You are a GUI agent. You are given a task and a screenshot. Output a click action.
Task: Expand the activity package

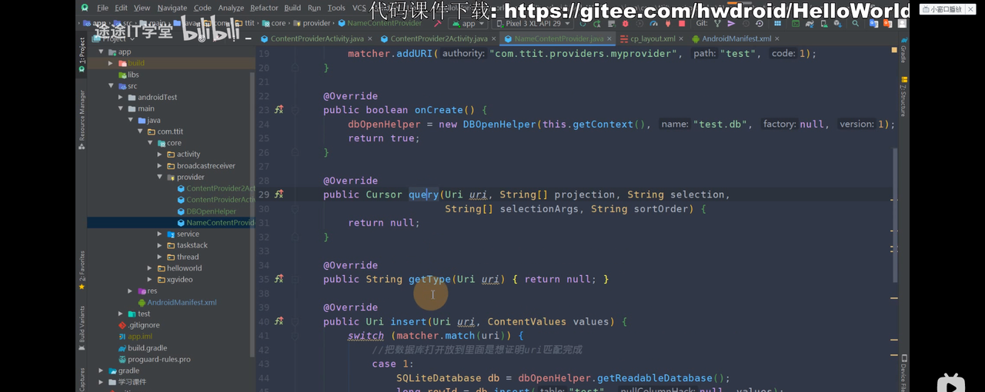160,154
